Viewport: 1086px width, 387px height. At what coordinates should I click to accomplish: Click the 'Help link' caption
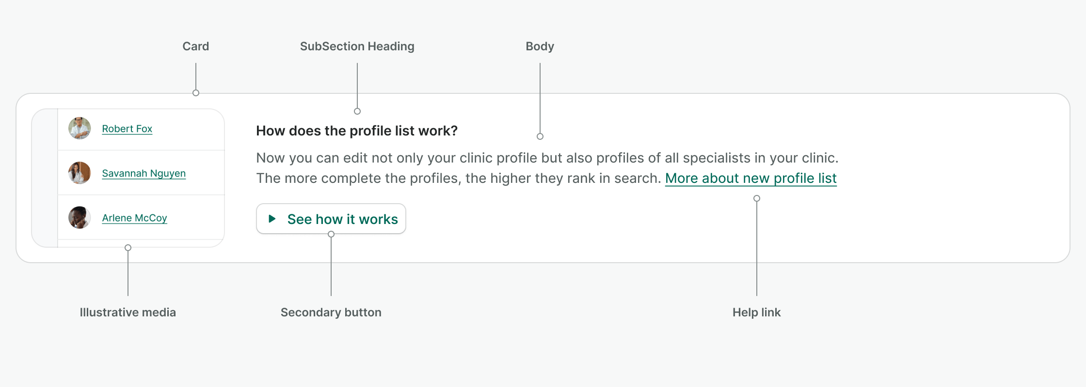756,313
